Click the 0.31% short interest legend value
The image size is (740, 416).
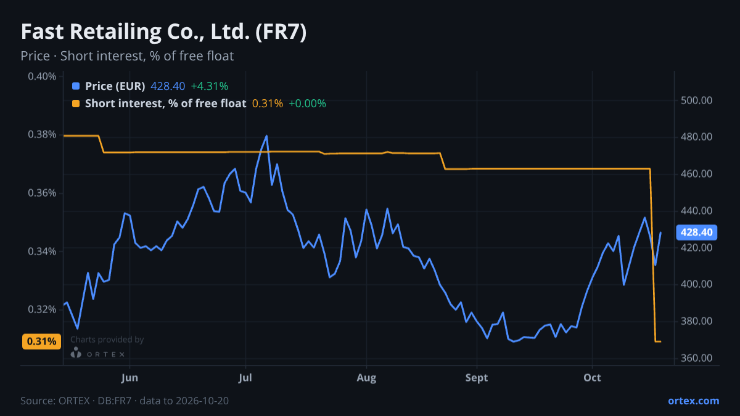coord(268,104)
